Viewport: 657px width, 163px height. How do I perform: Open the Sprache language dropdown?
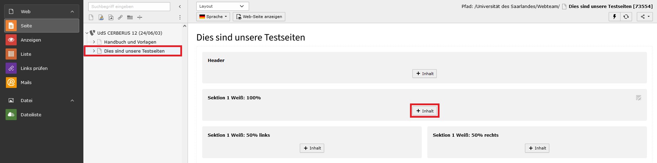click(213, 17)
